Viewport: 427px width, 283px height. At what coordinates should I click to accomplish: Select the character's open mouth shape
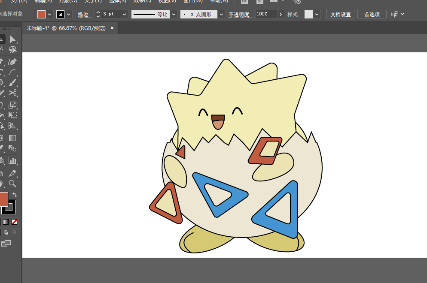[218, 122]
